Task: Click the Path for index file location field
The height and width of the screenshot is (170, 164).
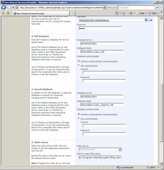Action: click(x=100, y=158)
